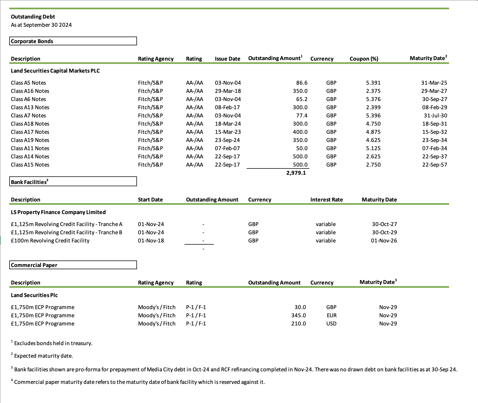Screen dimensions: 478x403
Task: Click the 'Class A5 Notes' row label
Action: (x=28, y=83)
